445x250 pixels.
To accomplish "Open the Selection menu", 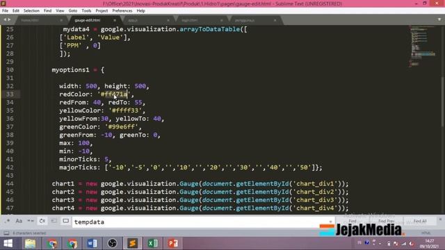I will click(31, 11).
